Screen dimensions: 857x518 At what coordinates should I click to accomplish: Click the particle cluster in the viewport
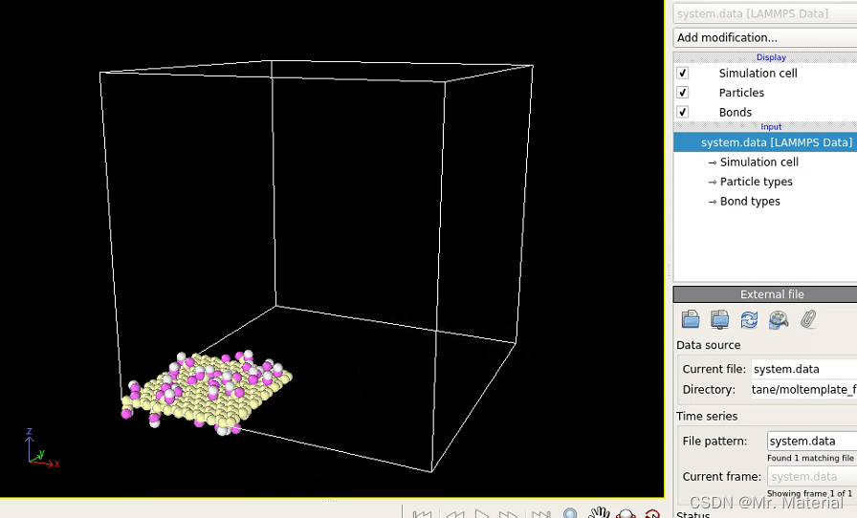(207, 391)
